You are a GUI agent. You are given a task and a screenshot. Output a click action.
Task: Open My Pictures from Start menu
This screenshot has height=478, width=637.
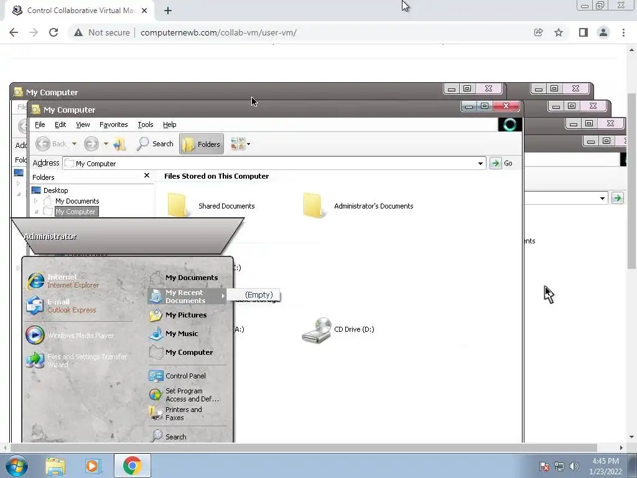[178, 315]
